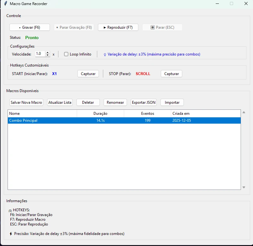Sort list by Eventos column header
This screenshot has width=253, height=246.
pos(148,114)
